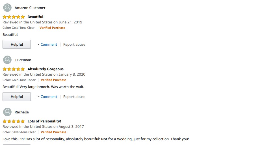This screenshot has height=145, width=262.
Task: Click the star rating on "Absolutely Gorgeous" review
Action: point(14,69)
